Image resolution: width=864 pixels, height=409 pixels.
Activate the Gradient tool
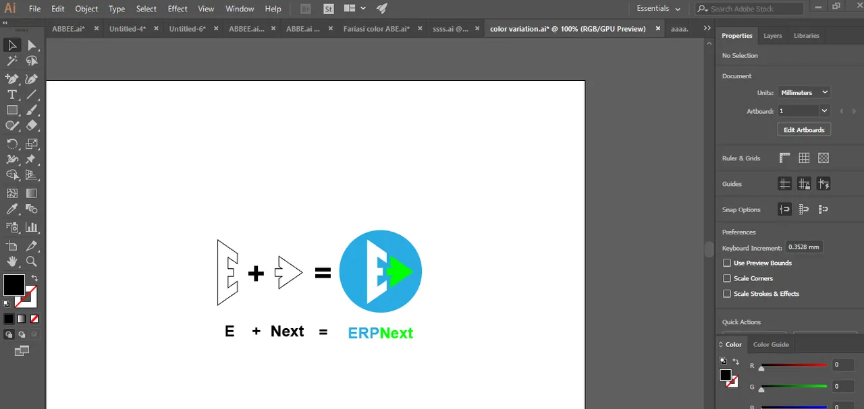click(32, 193)
